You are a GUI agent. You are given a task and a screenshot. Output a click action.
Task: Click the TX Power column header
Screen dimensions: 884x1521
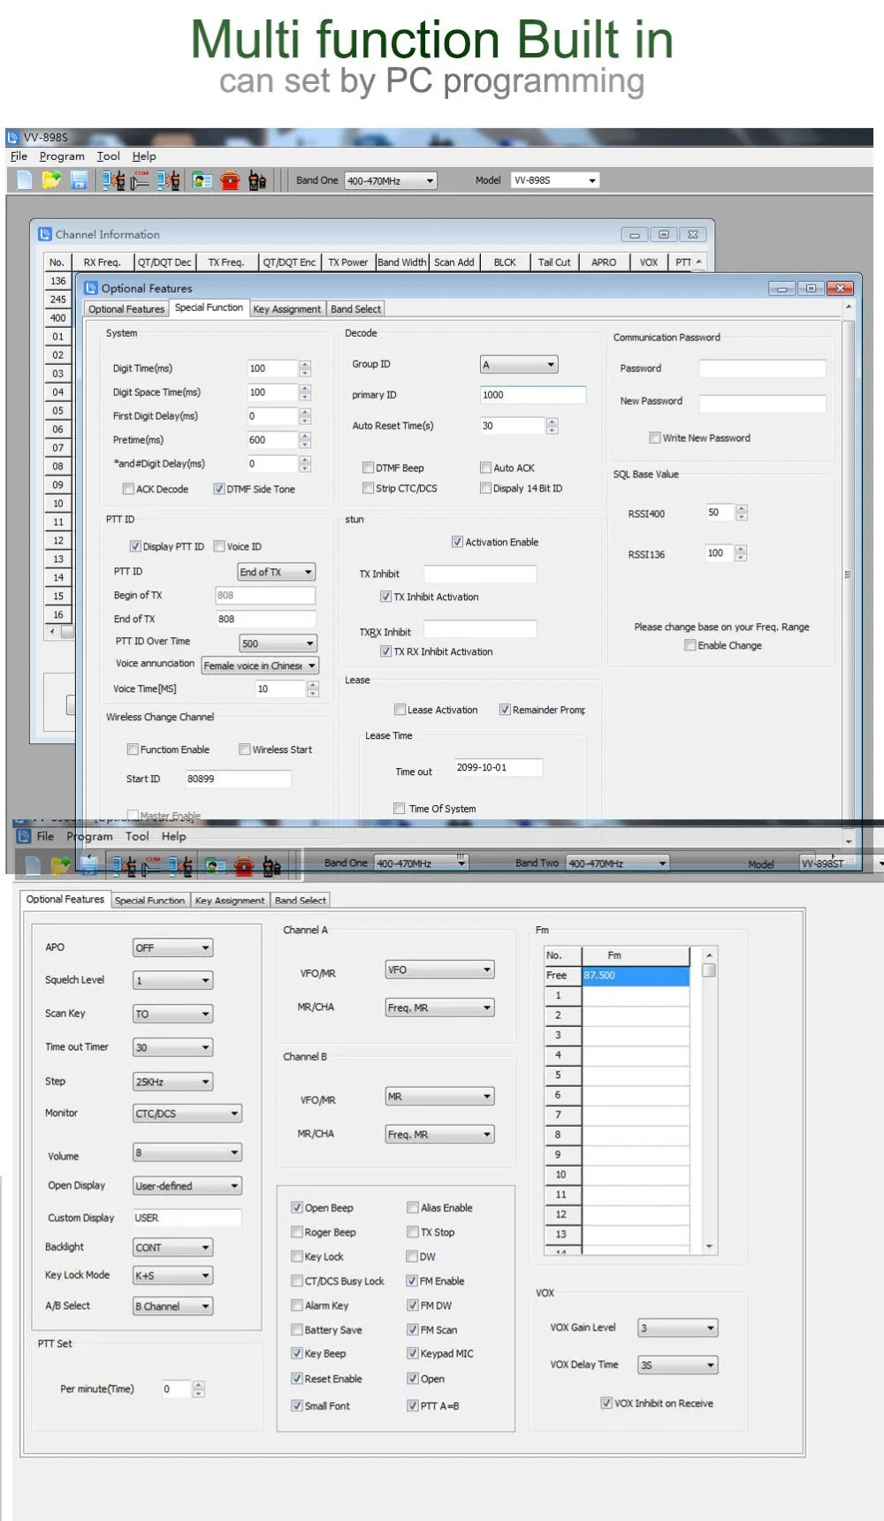coord(347,262)
